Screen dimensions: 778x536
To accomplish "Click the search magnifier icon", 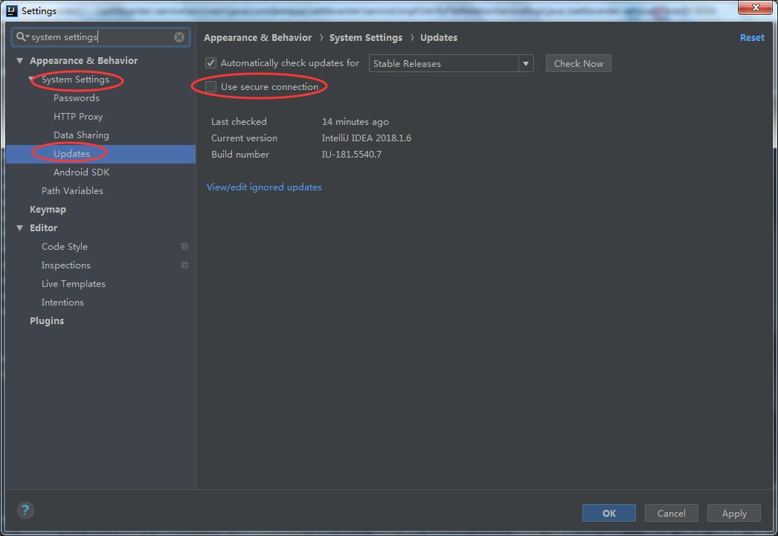I will click(x=22, y=36).
